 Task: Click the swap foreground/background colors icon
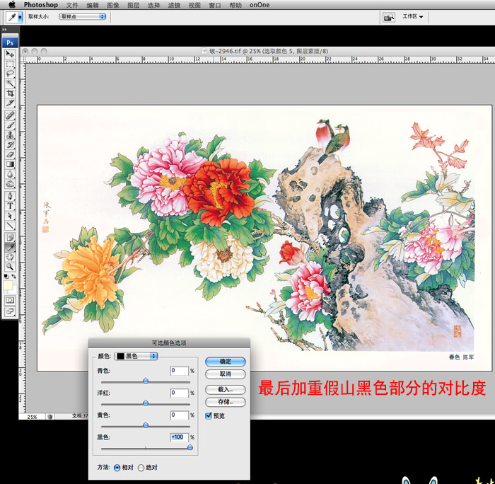(x=14, y=276)
